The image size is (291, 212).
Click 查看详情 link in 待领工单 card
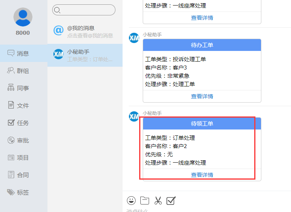pos(202,175)
